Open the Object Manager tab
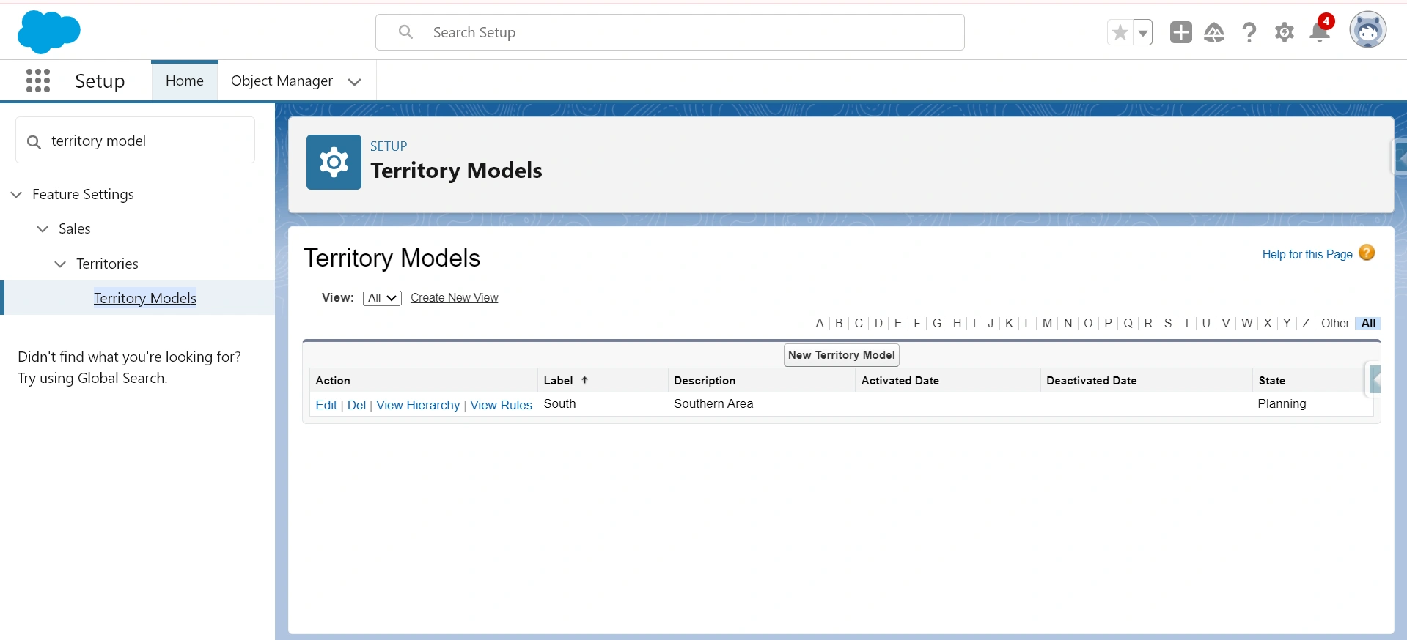This screenshot has height=640, width=1407. click(x=282, y=81)
